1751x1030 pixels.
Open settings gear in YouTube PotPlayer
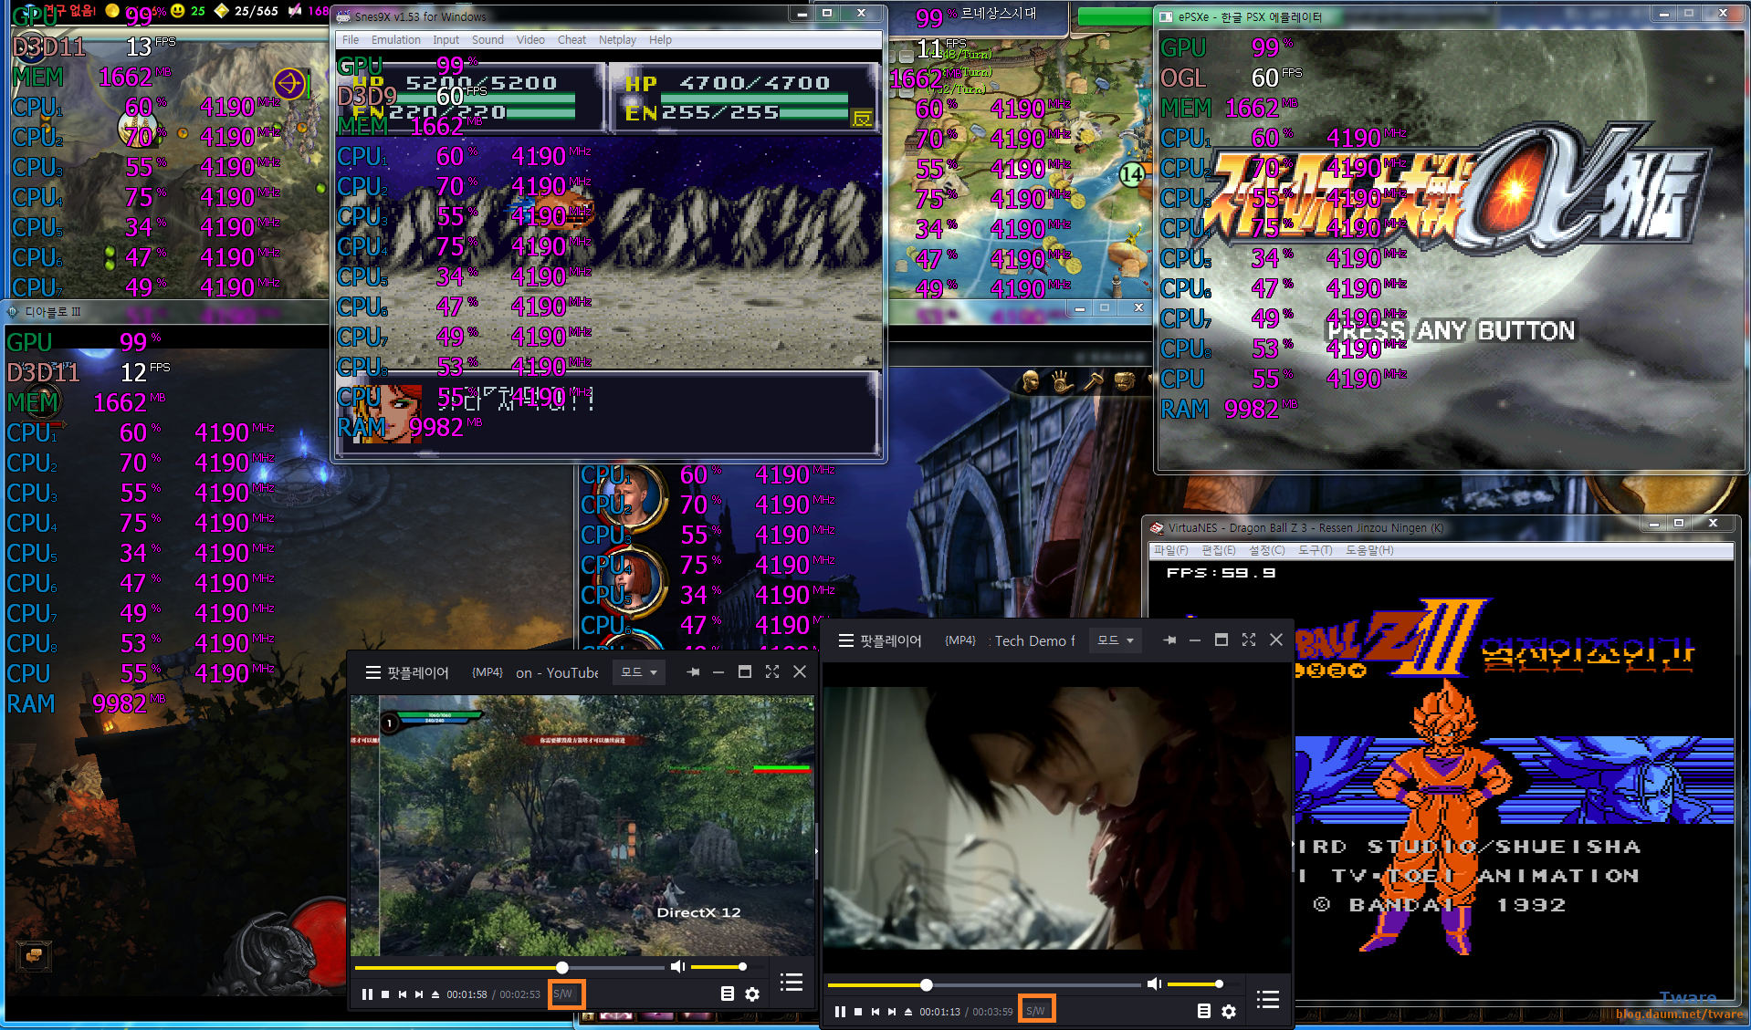coord(752,994)
